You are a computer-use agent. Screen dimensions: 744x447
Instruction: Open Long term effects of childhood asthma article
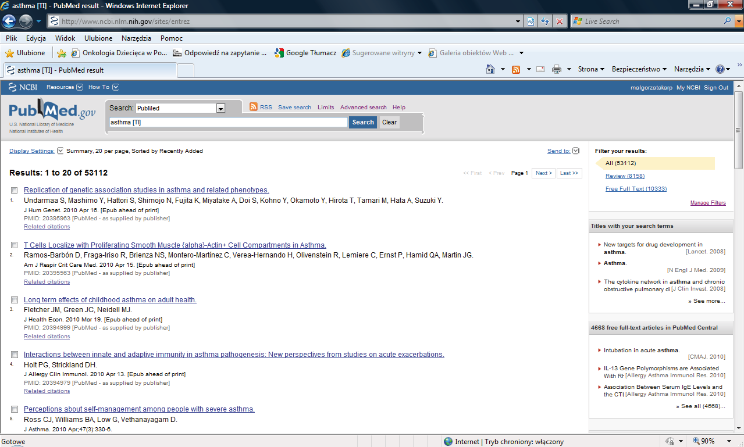110,300
